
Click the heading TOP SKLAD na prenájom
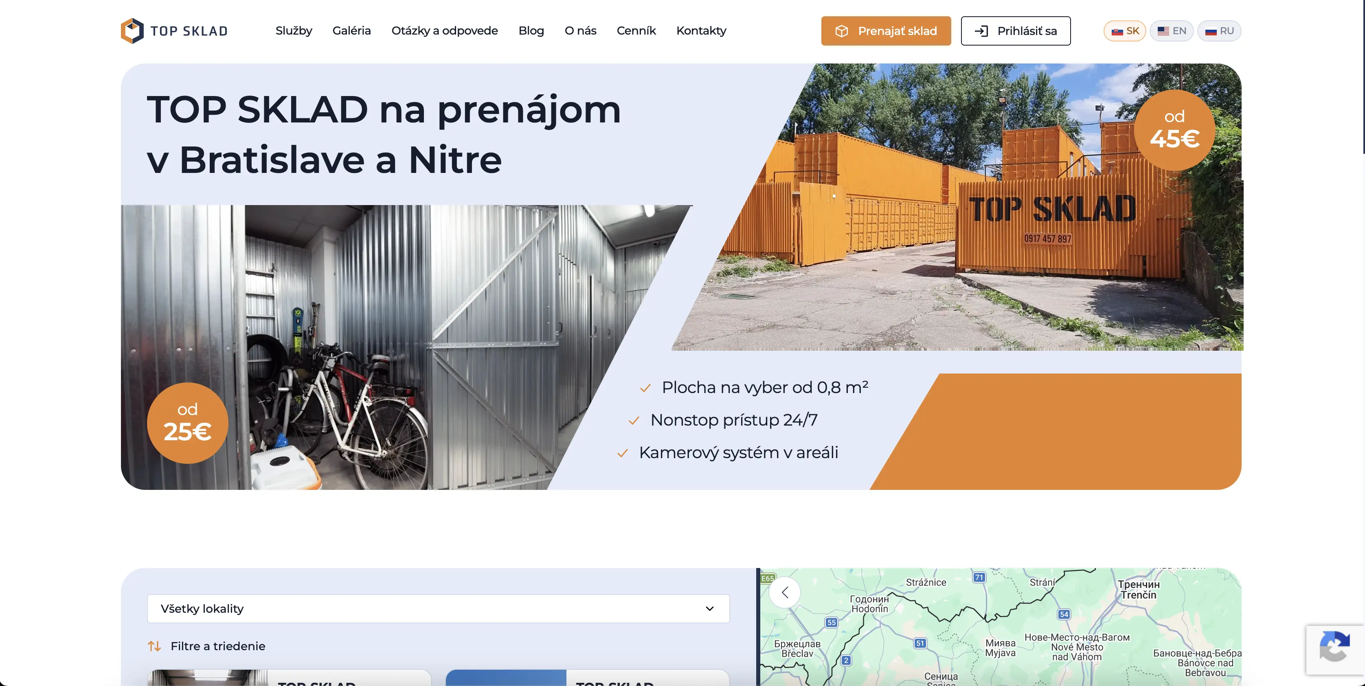pyautogui.click(x=384, y=109)
